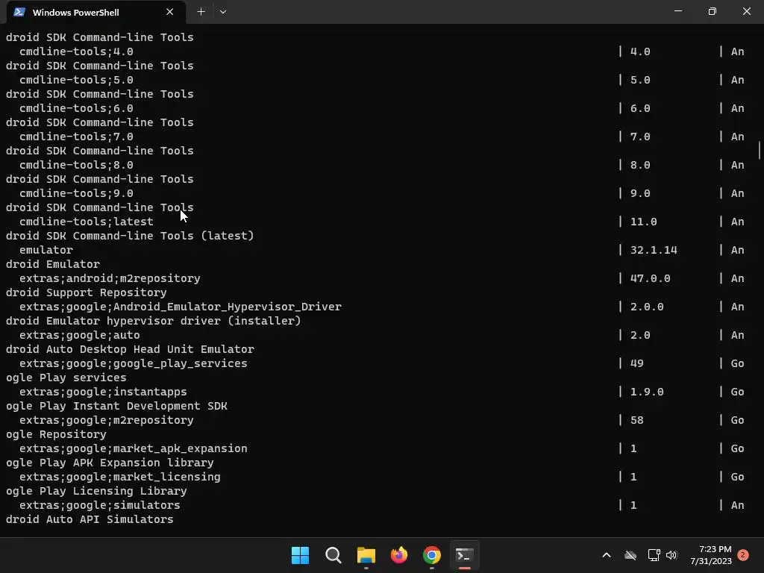The image size is (764, 573).
Task: Click the text 'cmdline-tools;7.0'
Action: 77,137
